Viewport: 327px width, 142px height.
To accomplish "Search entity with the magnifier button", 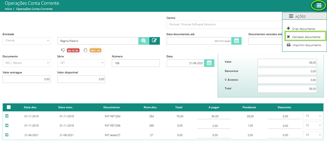I will pos(143,41).
